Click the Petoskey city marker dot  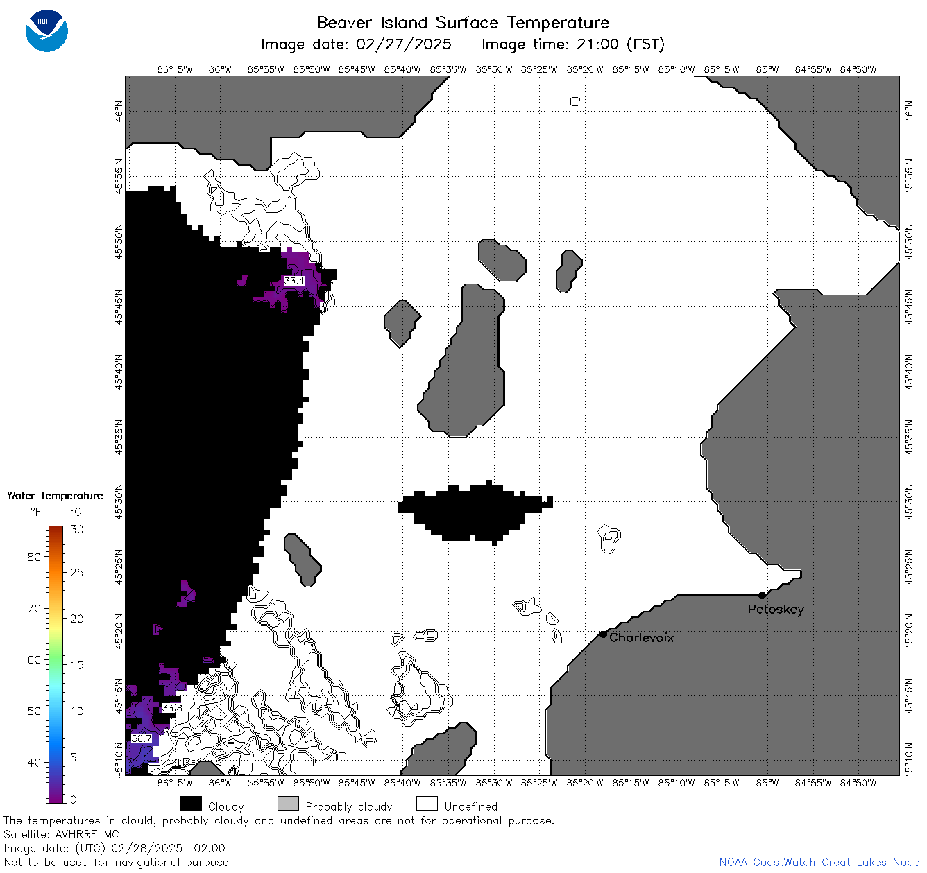762,595
